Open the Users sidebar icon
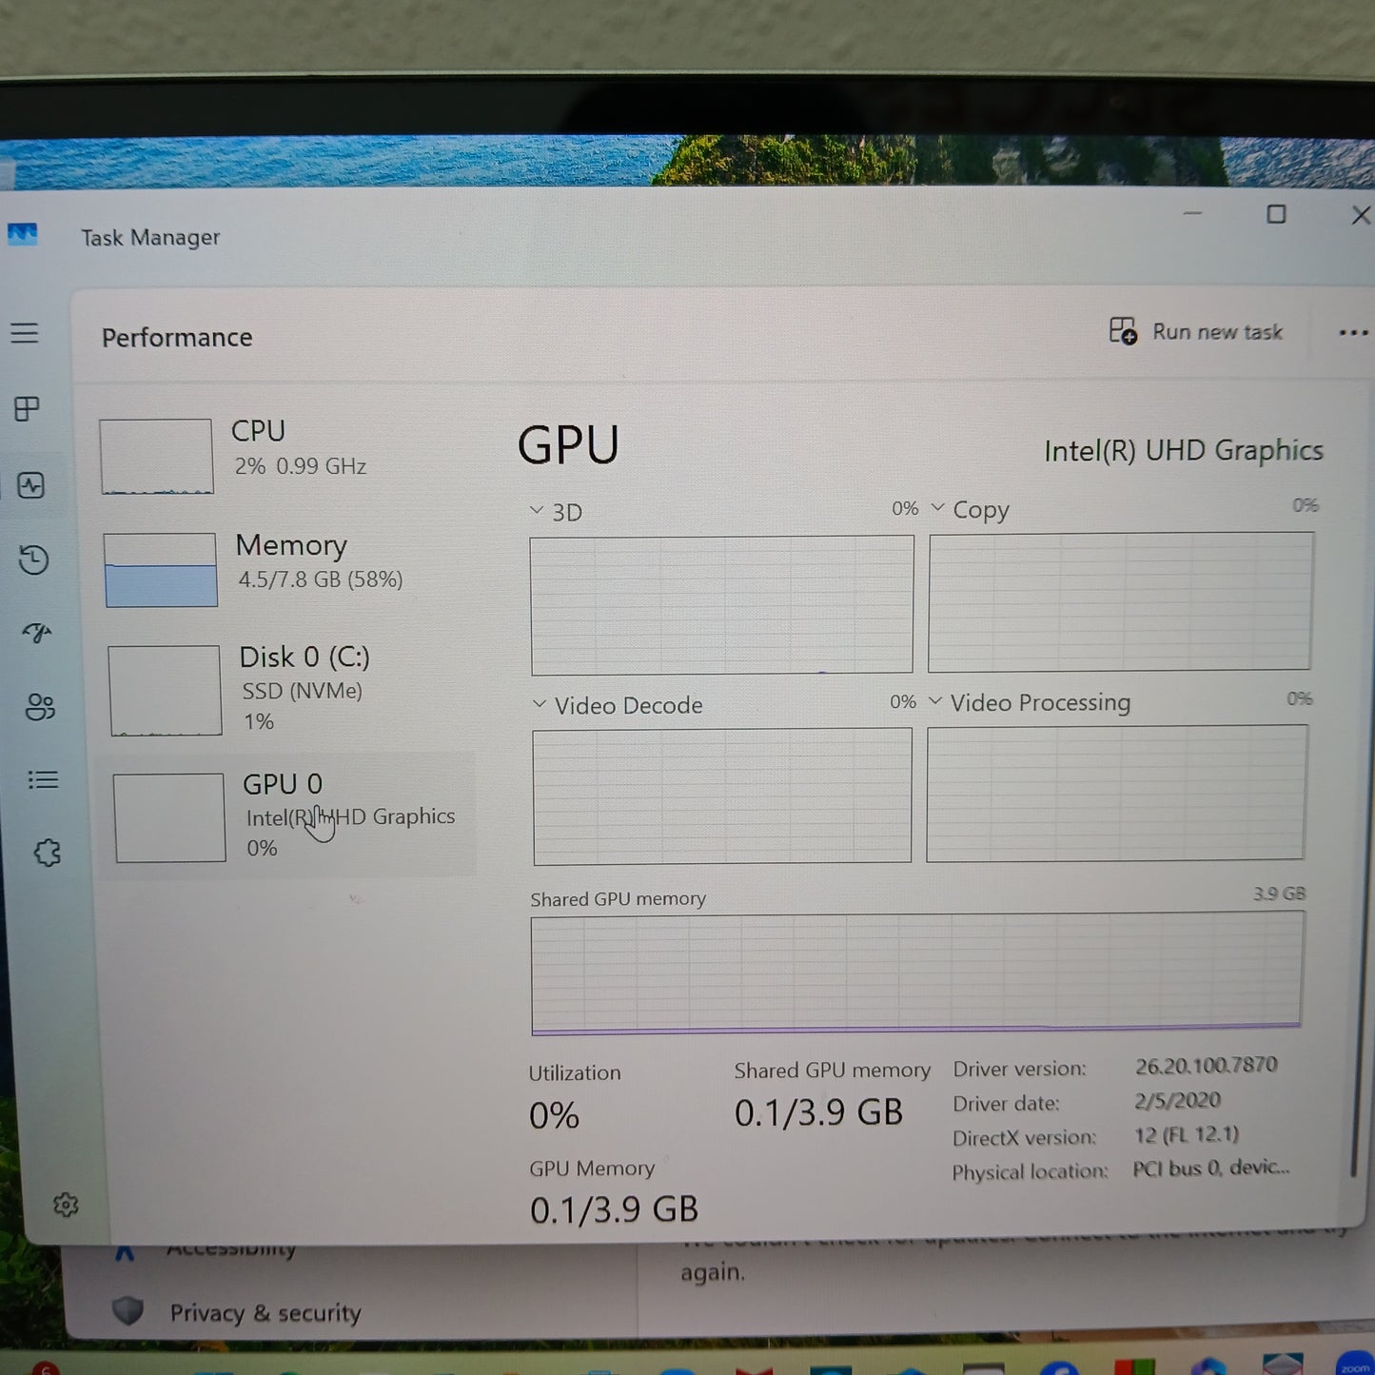Viewport: 1375px width, 1375px height. (41, 706)
